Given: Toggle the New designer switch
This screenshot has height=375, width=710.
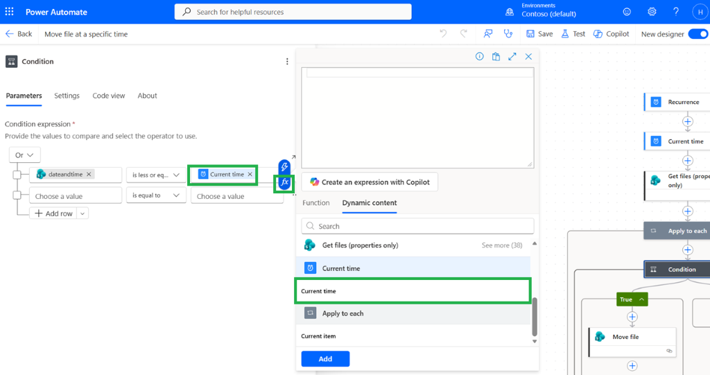Looking at the screenshot, I should coord(698,34).
